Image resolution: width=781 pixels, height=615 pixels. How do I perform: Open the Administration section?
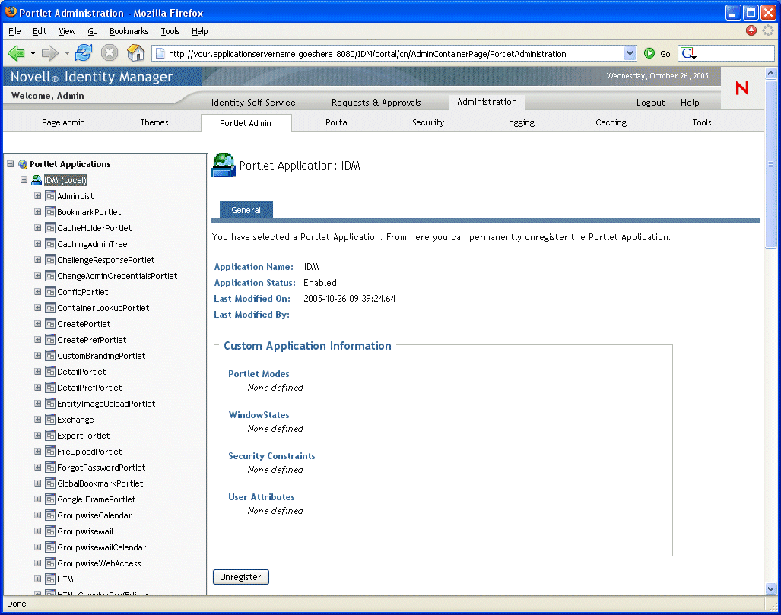[487, 102]
